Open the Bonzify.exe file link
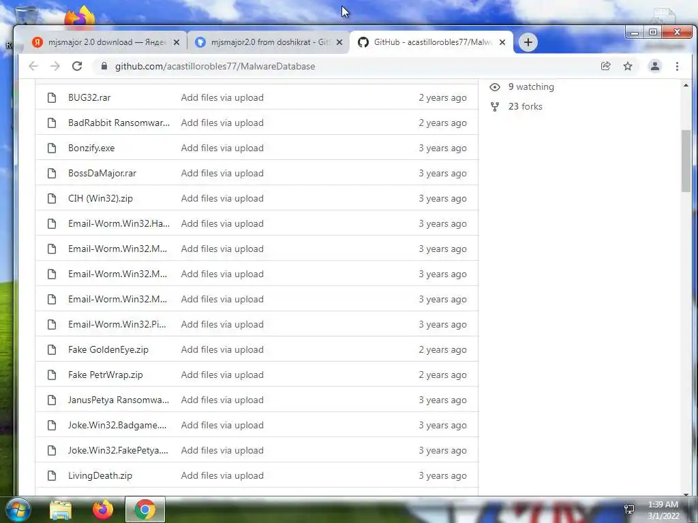 [91, 148]
